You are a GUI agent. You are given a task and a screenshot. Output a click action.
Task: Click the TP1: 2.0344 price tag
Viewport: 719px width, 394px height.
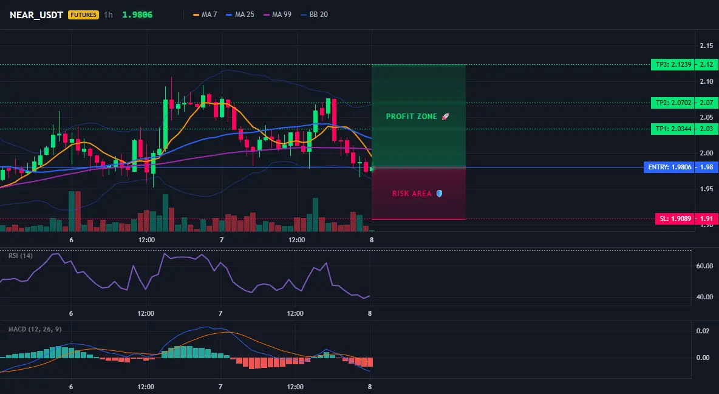pyautogui.click(x=673, y=129)
